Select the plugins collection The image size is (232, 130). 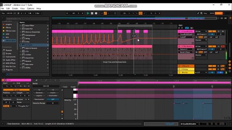(9, 24)
